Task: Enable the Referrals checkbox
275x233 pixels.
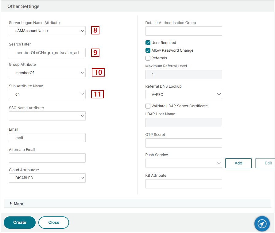Action: (148, 58)
